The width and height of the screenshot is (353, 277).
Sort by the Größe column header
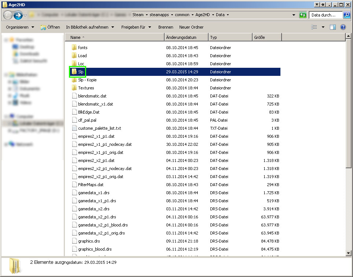click(x=267, y=37)
